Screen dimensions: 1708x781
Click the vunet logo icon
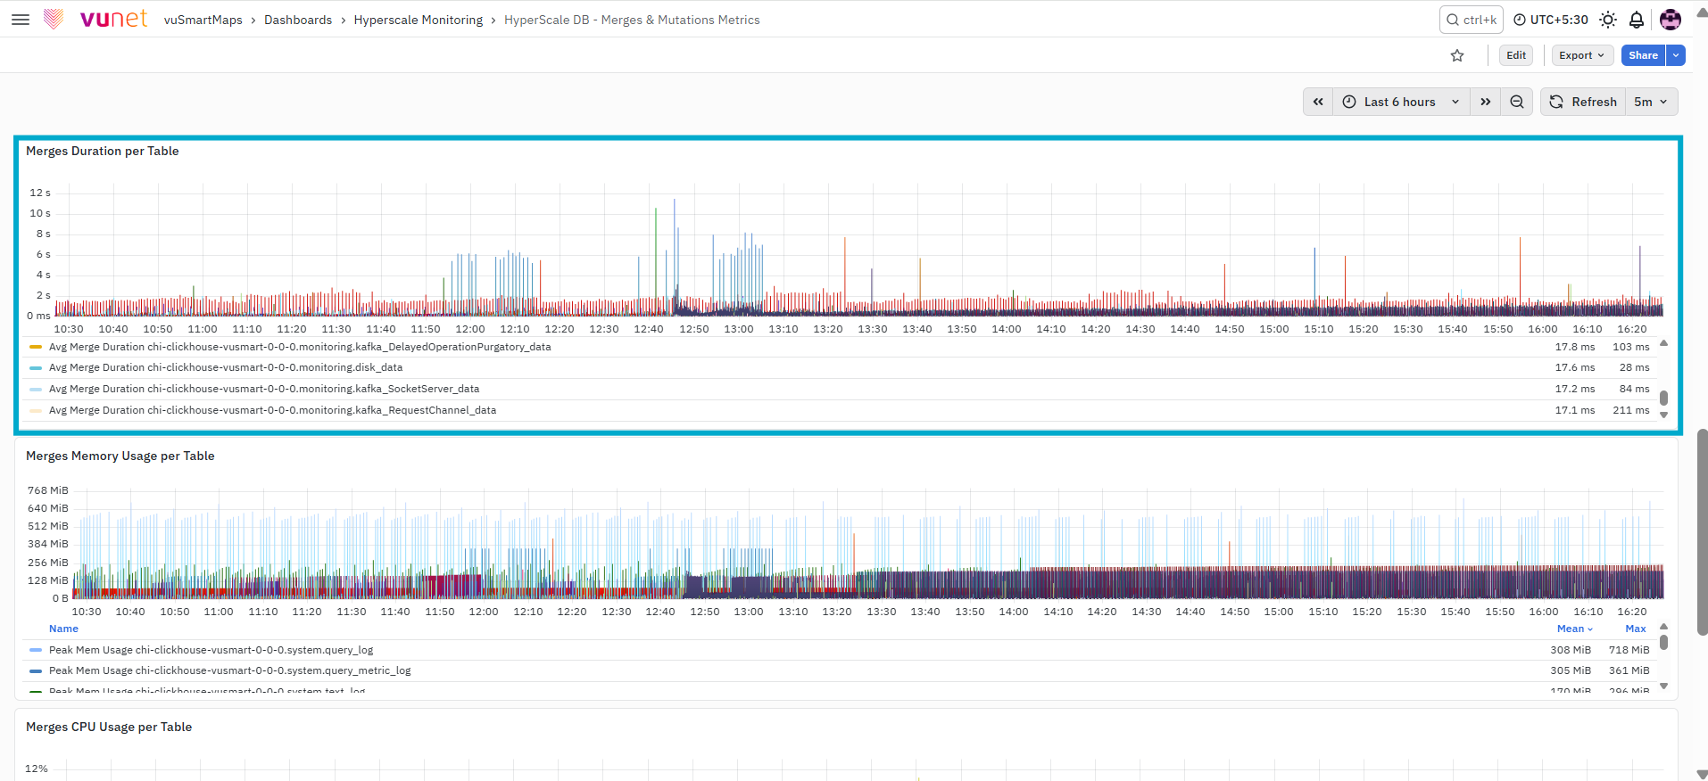(54, 19)
